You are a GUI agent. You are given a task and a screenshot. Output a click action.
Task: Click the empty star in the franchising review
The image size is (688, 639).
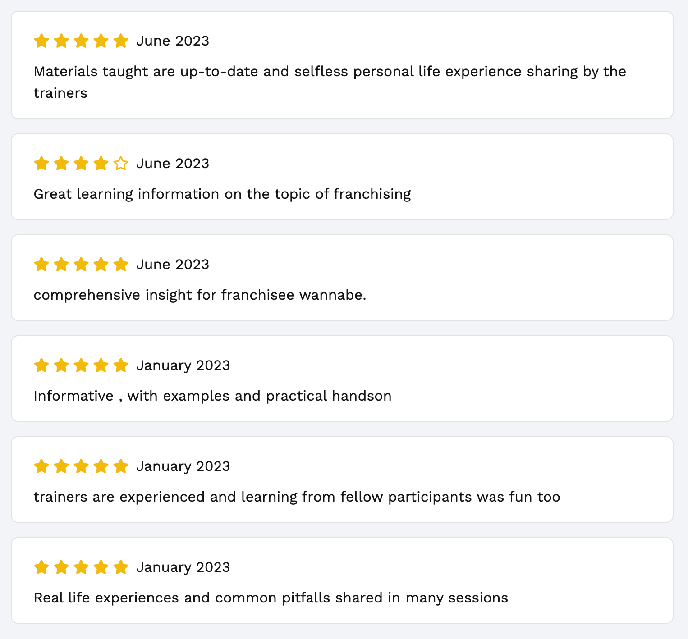point(121,164)
